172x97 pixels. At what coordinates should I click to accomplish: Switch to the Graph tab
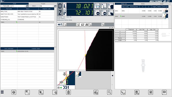[162, 4]
